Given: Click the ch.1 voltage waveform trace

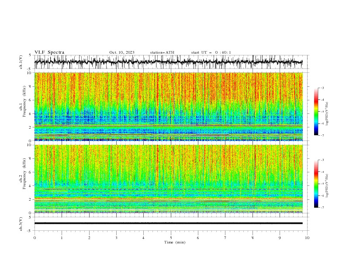Looking at the screenshot, I should pyautogui.click(x=168, y=62).
